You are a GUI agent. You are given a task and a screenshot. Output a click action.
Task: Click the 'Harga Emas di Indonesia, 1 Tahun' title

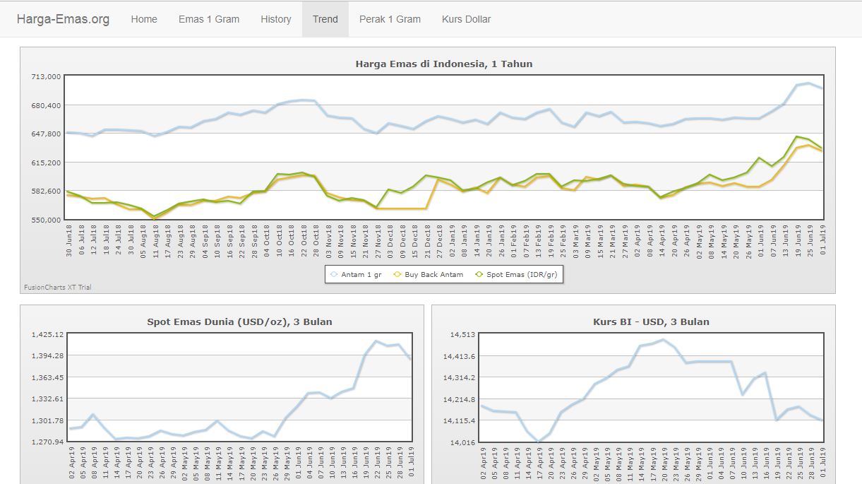coord(444,64)
